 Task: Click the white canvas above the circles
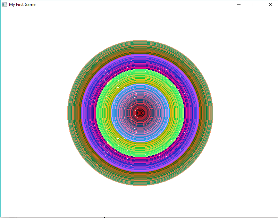tap(139, 24)
